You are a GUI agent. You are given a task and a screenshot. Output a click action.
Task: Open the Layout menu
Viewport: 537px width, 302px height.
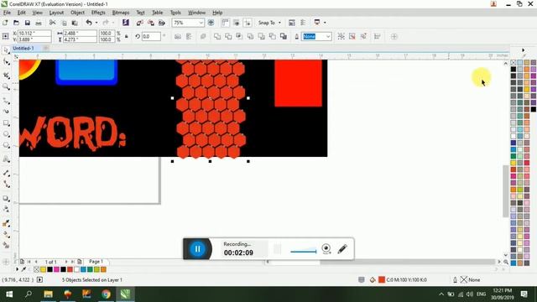pos(56,13)
